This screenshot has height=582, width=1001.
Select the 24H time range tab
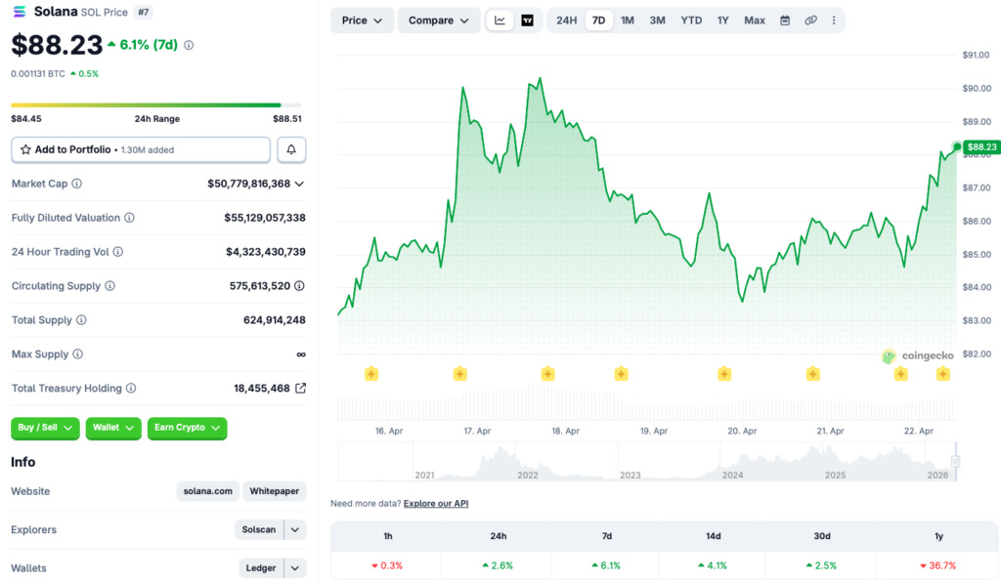coord(566,21)
